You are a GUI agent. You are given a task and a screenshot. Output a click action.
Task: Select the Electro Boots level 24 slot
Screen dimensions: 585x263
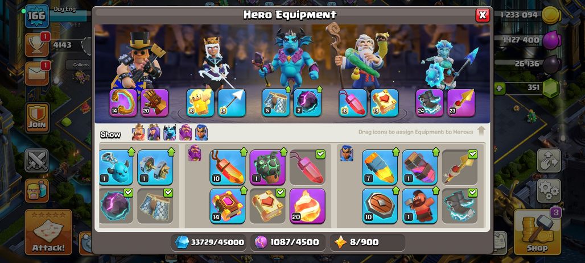(x=430, y=103)
